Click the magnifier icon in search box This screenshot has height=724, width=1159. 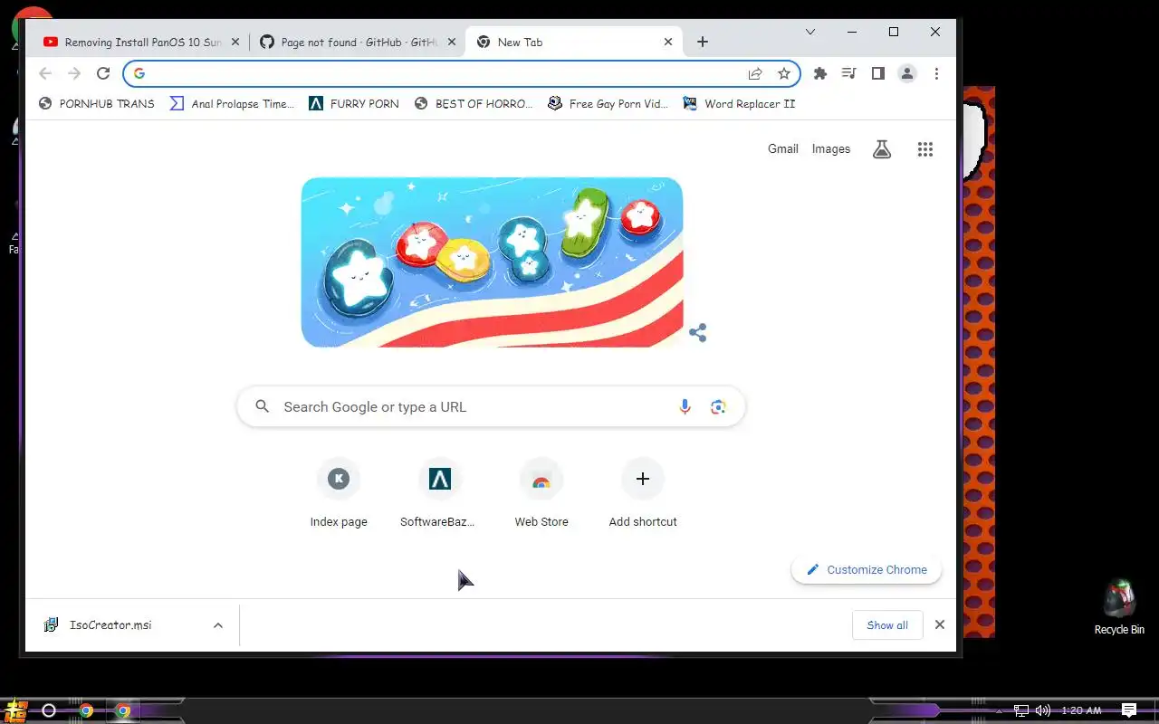coord(263,407)
